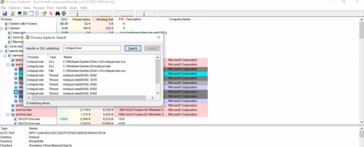
Task: Open the Users menu
Action: point(74,8)
